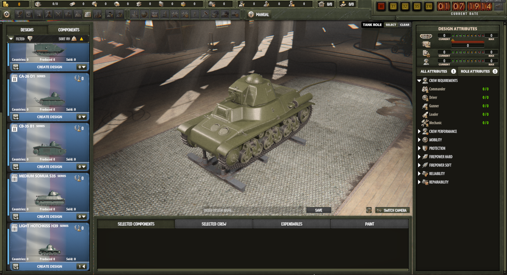Set game speed to X5
The height and width of the screenshot is (275, 507).
coord(417,6)
